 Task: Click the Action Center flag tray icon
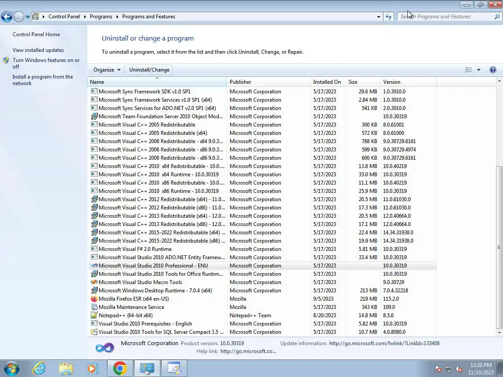click(x=438, y=369)
